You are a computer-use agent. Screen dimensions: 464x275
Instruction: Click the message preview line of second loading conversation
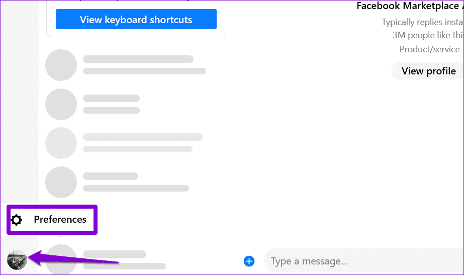(x=111, y=111)
